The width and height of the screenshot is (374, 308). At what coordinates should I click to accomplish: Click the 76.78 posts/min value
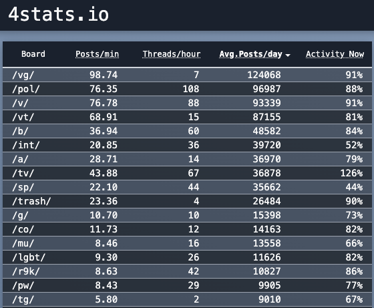pos(104,103)
